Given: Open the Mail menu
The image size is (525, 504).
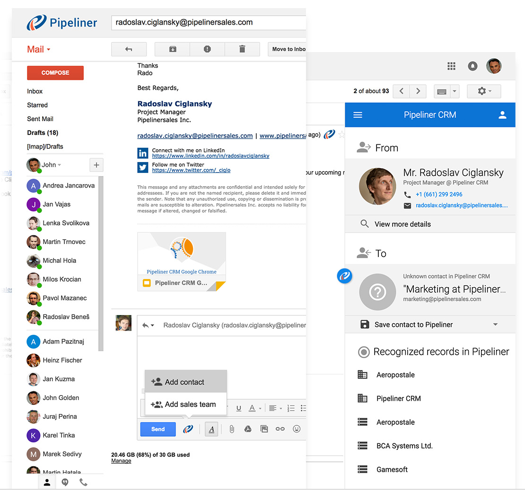Looking at the screenshot, I should [38, 49].
